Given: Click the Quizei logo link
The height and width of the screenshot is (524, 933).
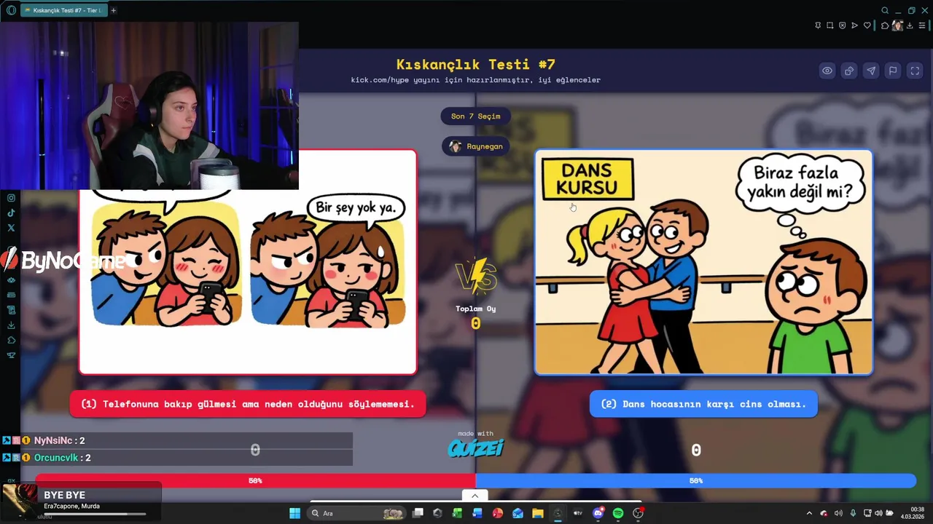Looking at the screenshot, I should tap(475, 448).
